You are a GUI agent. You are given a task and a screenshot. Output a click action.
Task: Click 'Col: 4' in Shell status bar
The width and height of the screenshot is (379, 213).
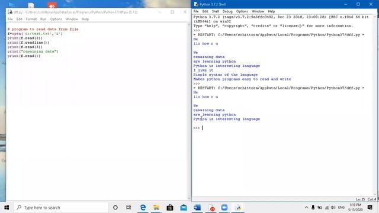pyautogui.click(x=372, y=199)
